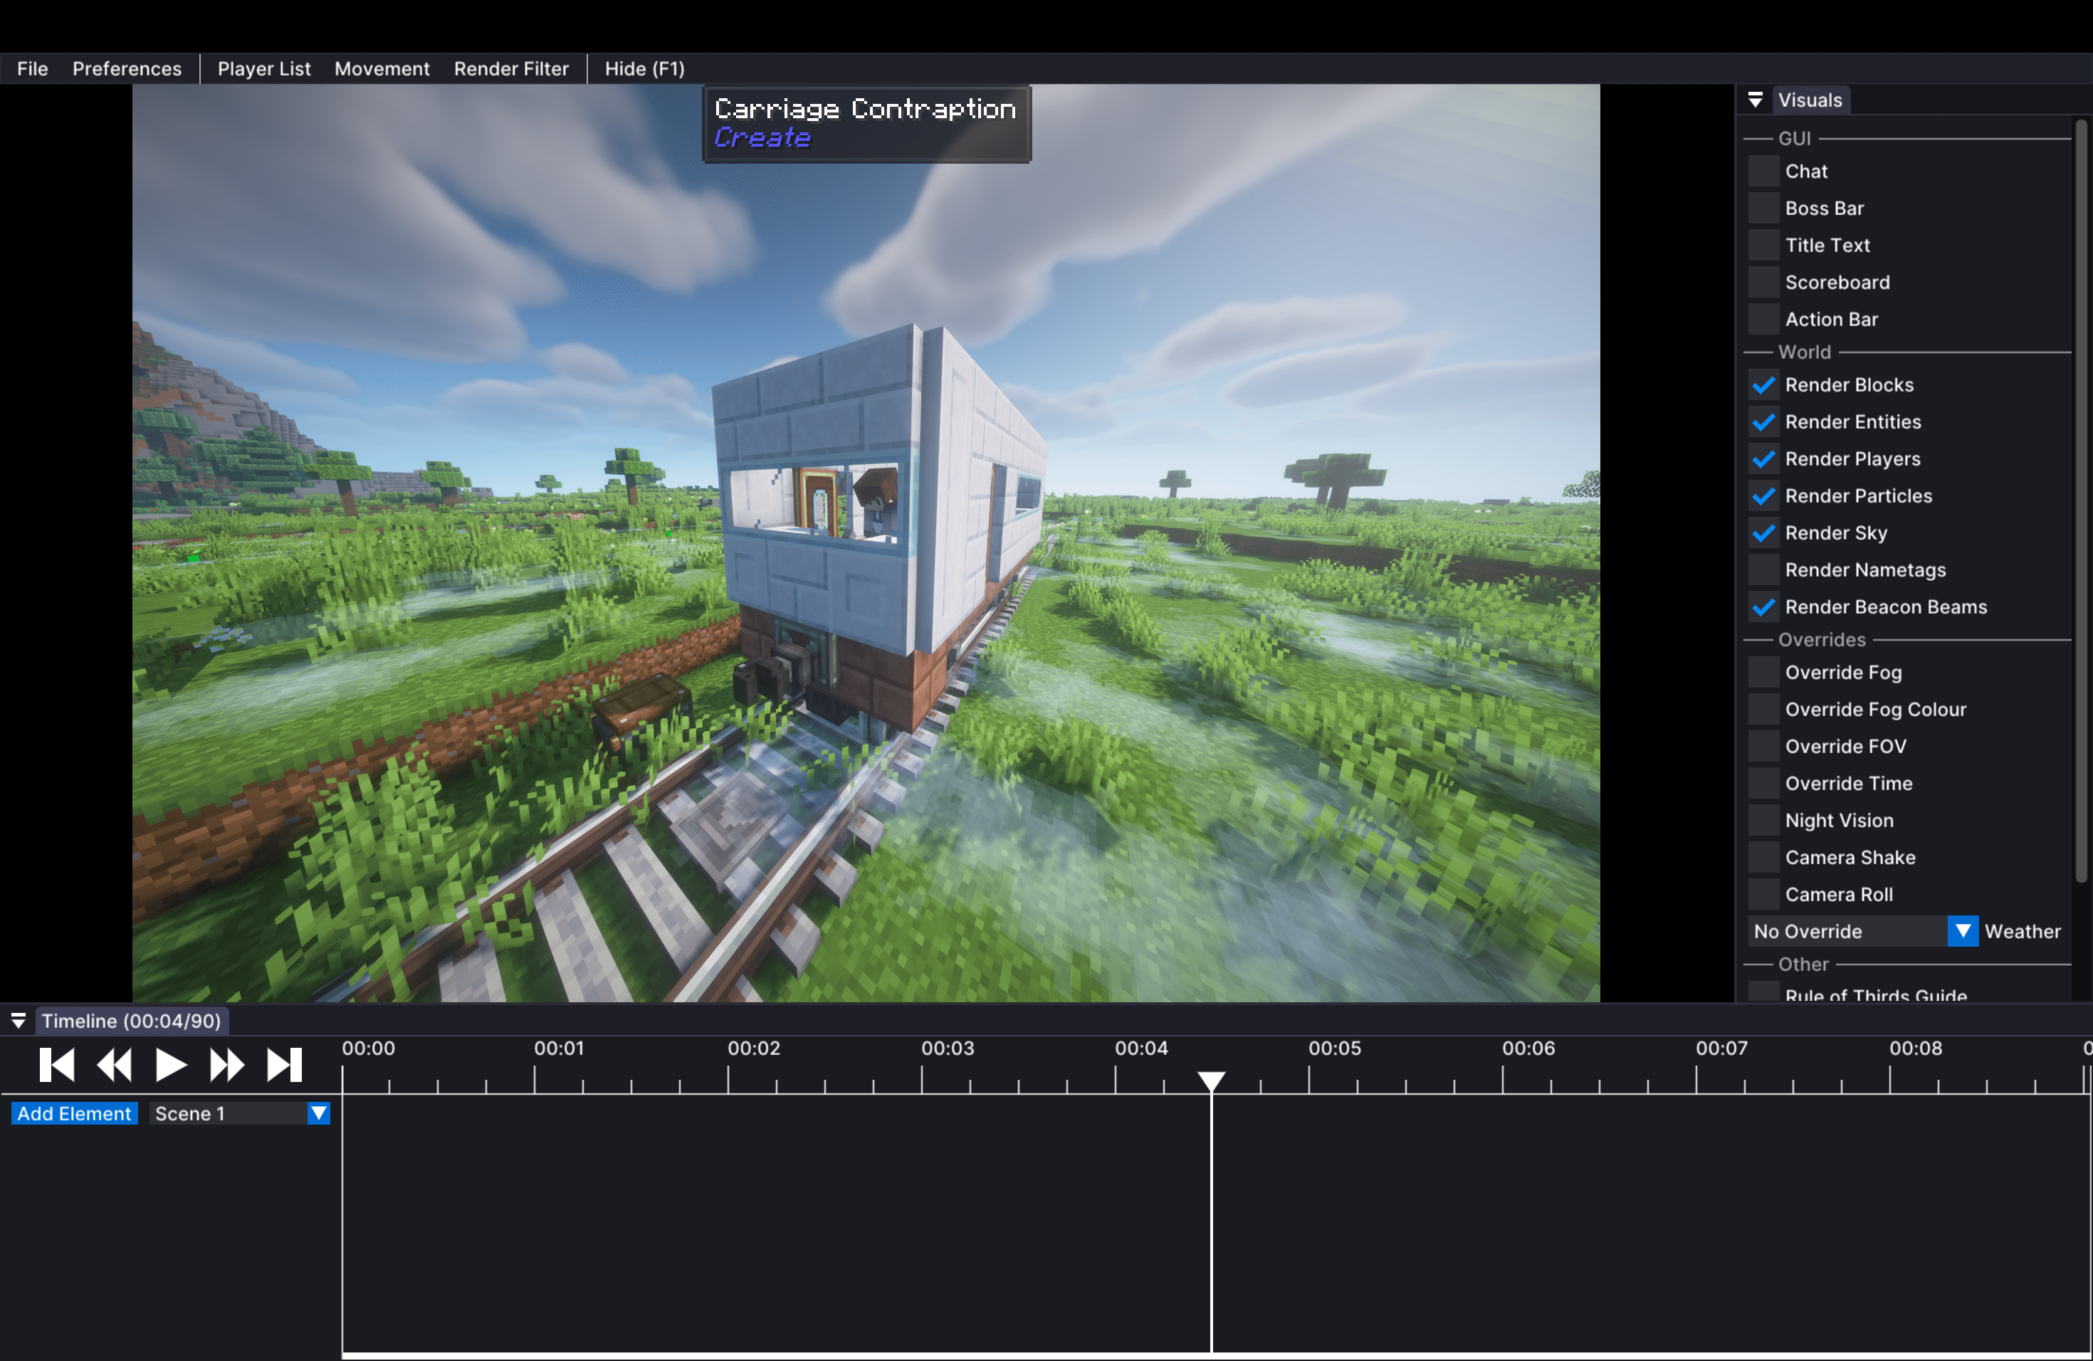The width and height of the screenshot is (2093, 1361).
Task: Open the Movement menu
Action: coord(382,68)
